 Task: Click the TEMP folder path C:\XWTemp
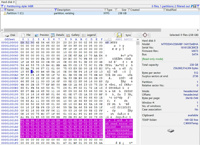pyautogui.click(x=191, y=123)
